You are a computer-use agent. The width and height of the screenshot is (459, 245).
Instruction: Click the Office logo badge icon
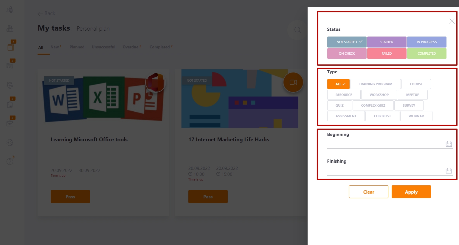pos(156,82)
